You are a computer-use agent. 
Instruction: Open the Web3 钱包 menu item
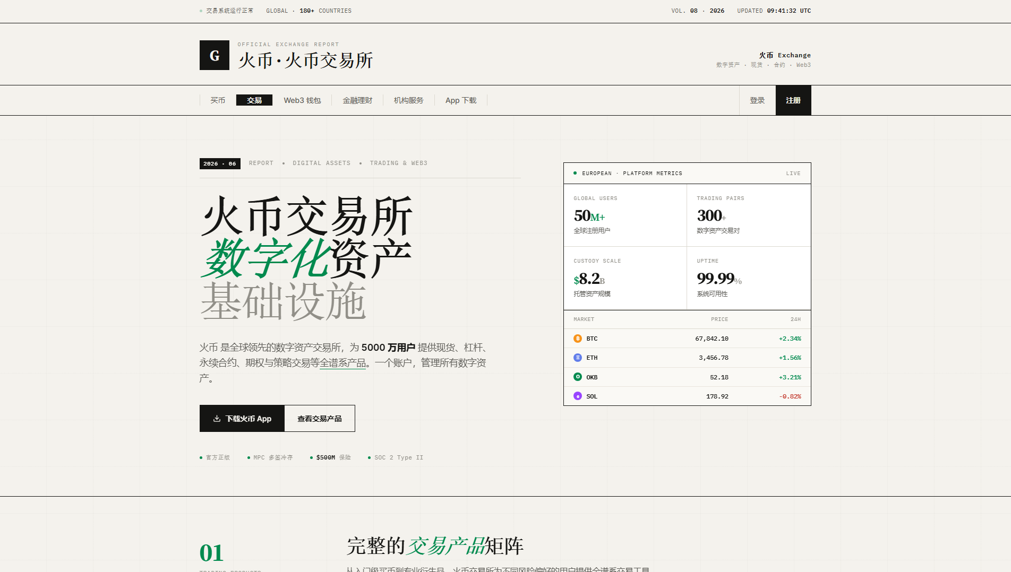coord(302,100)
